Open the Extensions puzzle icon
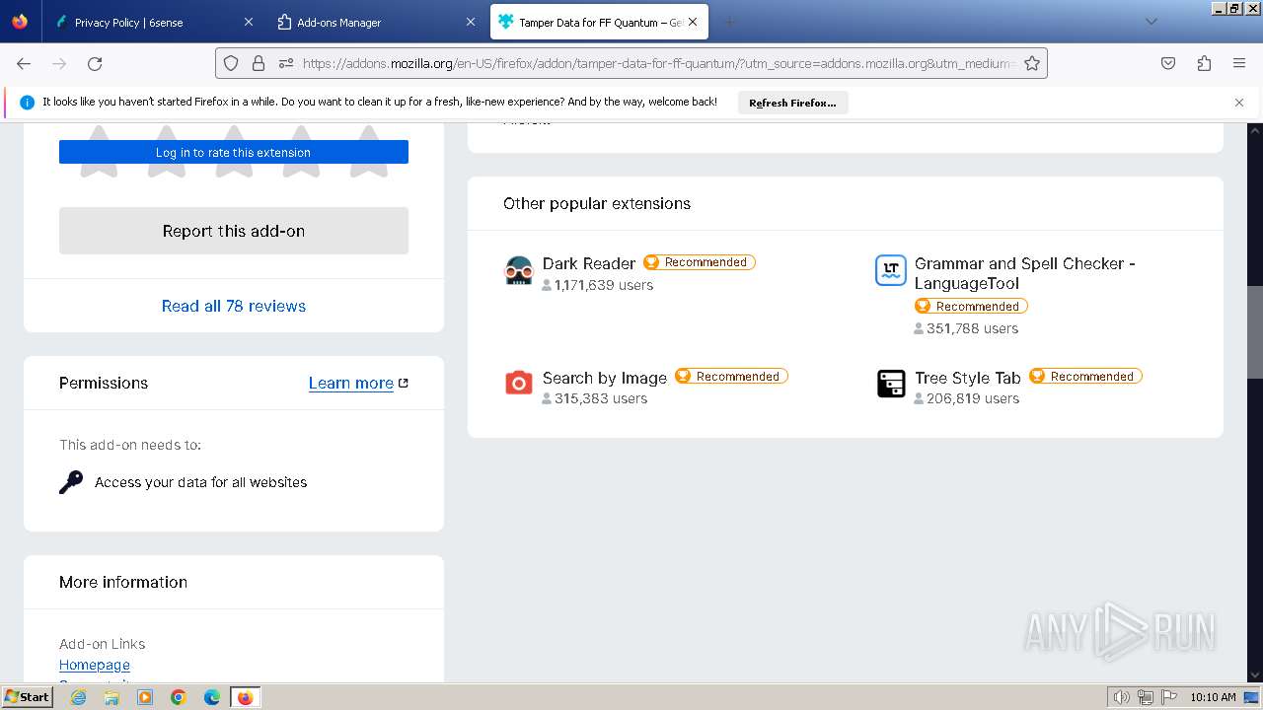1263x710 pixels. 1204,63
